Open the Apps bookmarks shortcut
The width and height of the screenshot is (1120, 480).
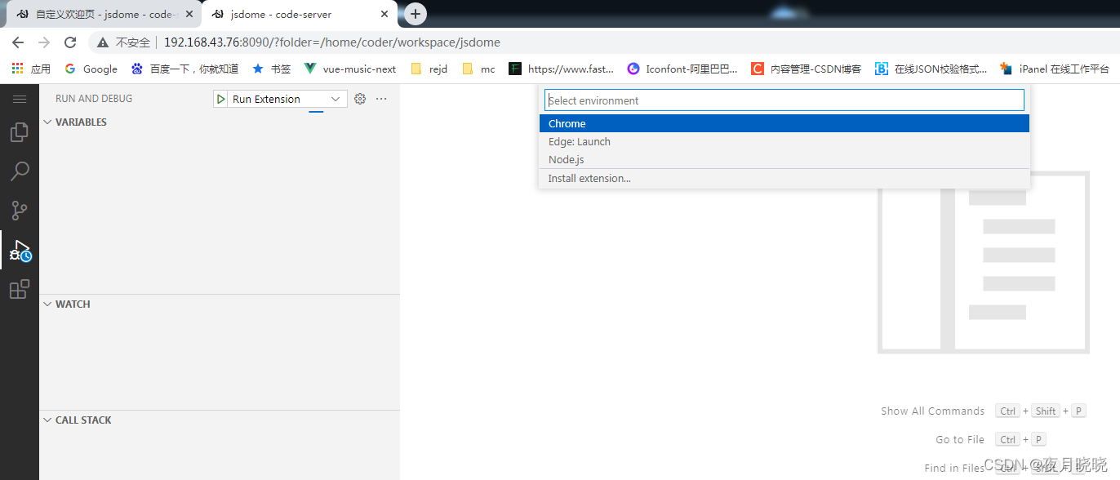pyautogui.click(x=31, y=69)
